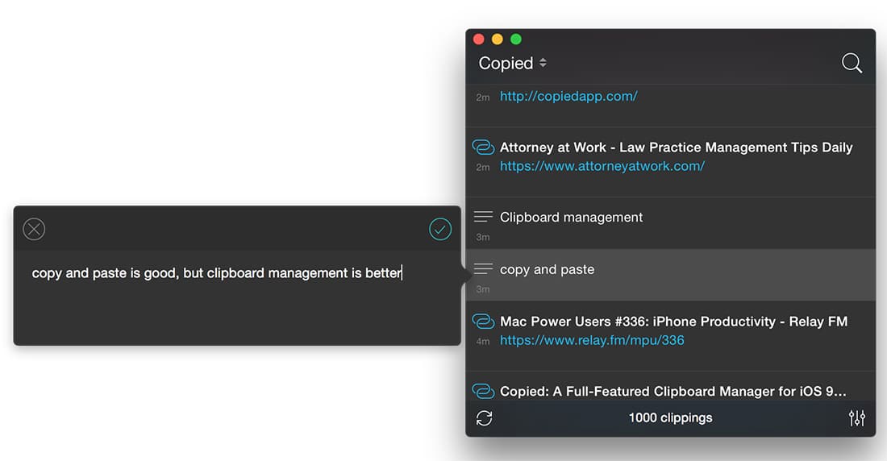887x461 pixels.
Task: Open the http://copiedapp.com/ link
Action: pyautogui.click(x=568, y=96)
